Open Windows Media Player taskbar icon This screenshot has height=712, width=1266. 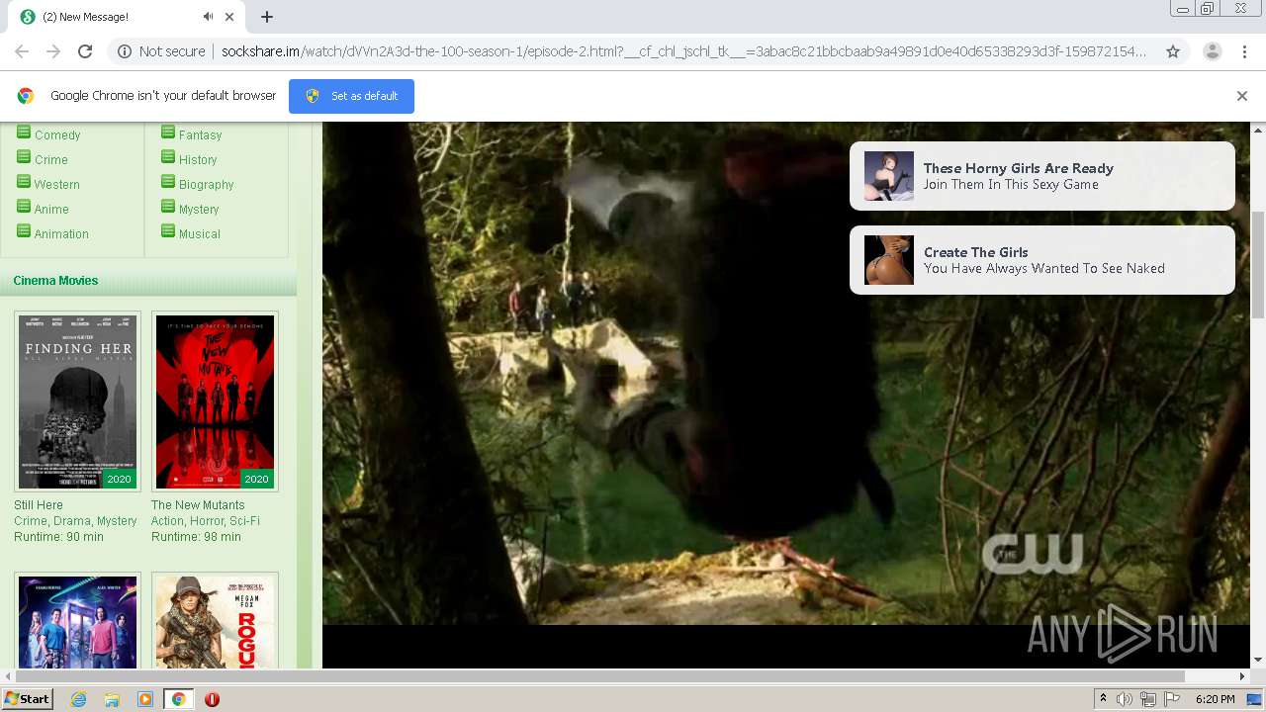point(145,699)
